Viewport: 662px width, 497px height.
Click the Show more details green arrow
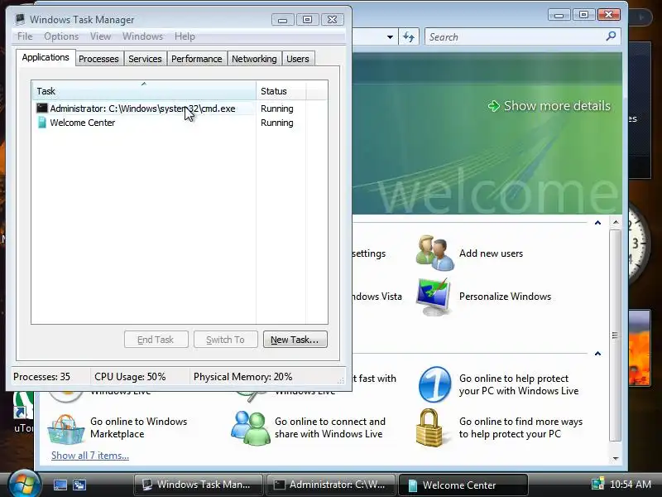point(493,106)
